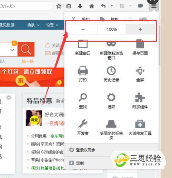Expand the 设置 dropdown in page header

[x=52, y=25]
